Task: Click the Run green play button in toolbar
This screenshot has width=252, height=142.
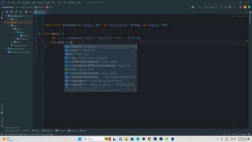Action: [221, 7]
